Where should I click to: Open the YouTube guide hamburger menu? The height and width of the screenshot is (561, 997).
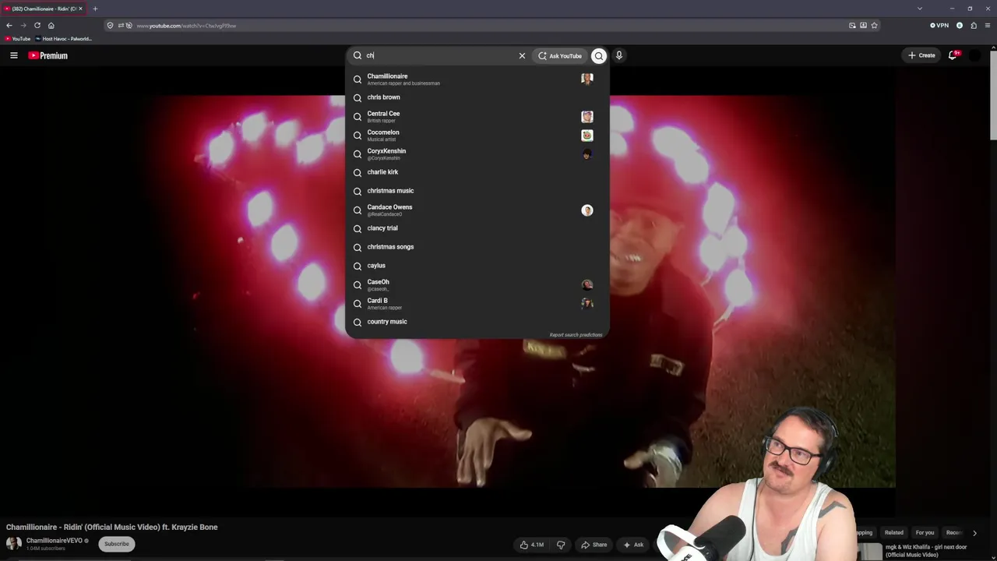13,55
